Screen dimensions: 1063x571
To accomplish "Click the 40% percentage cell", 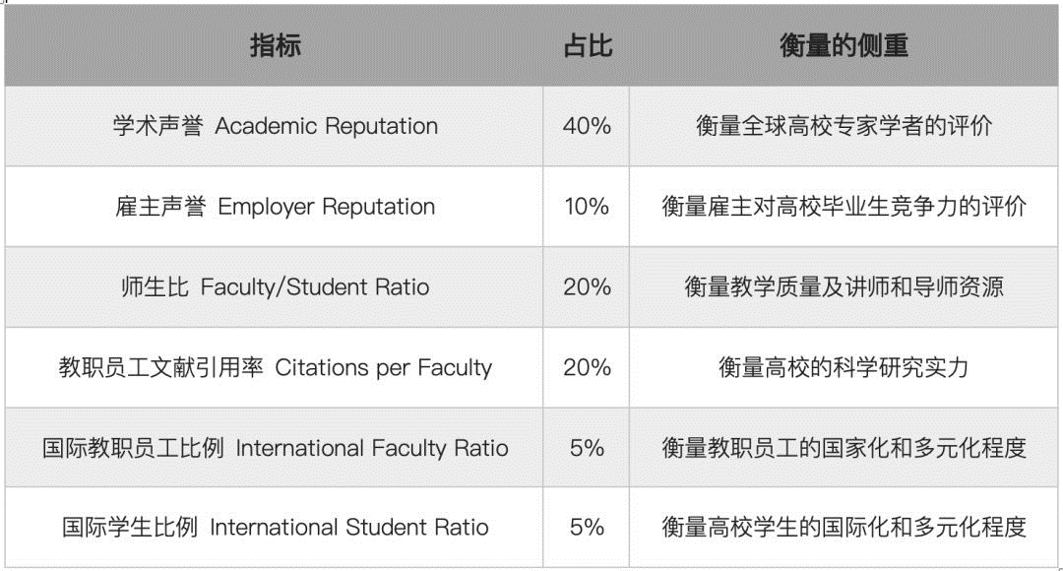I will point(587,126).
